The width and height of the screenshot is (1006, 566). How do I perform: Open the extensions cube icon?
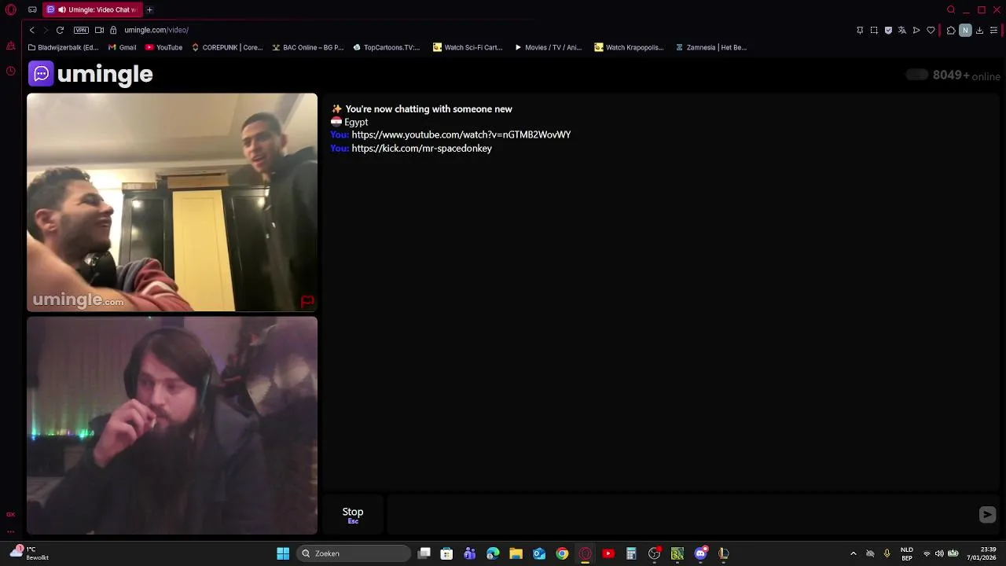951,30
